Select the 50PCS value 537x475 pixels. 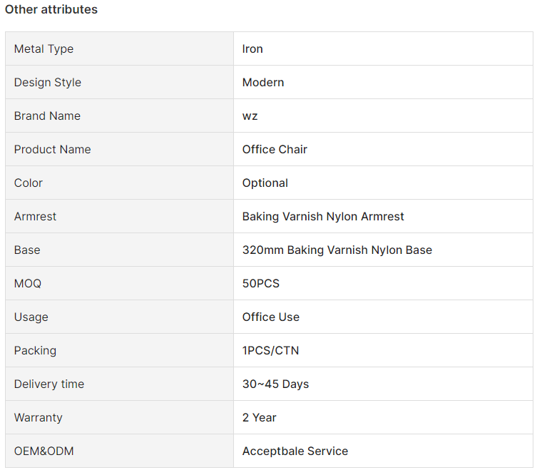click(x=260, y=284)
